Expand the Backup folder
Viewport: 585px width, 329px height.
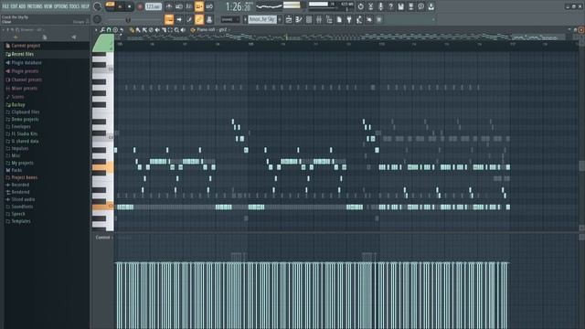(x=18, y=105)
